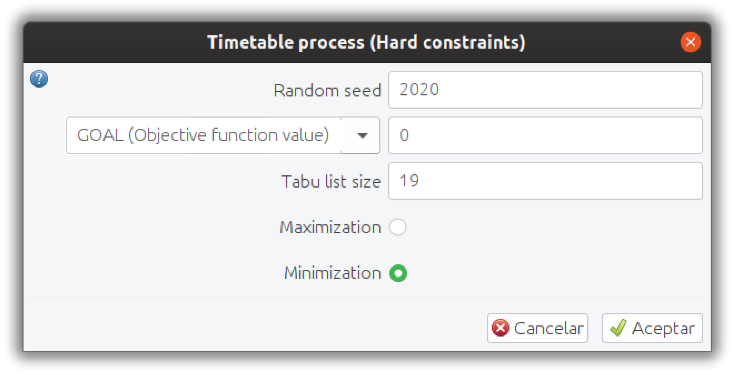Click the Random seed label
This screenshot has height=372, width=732.
tap(327, 91)
